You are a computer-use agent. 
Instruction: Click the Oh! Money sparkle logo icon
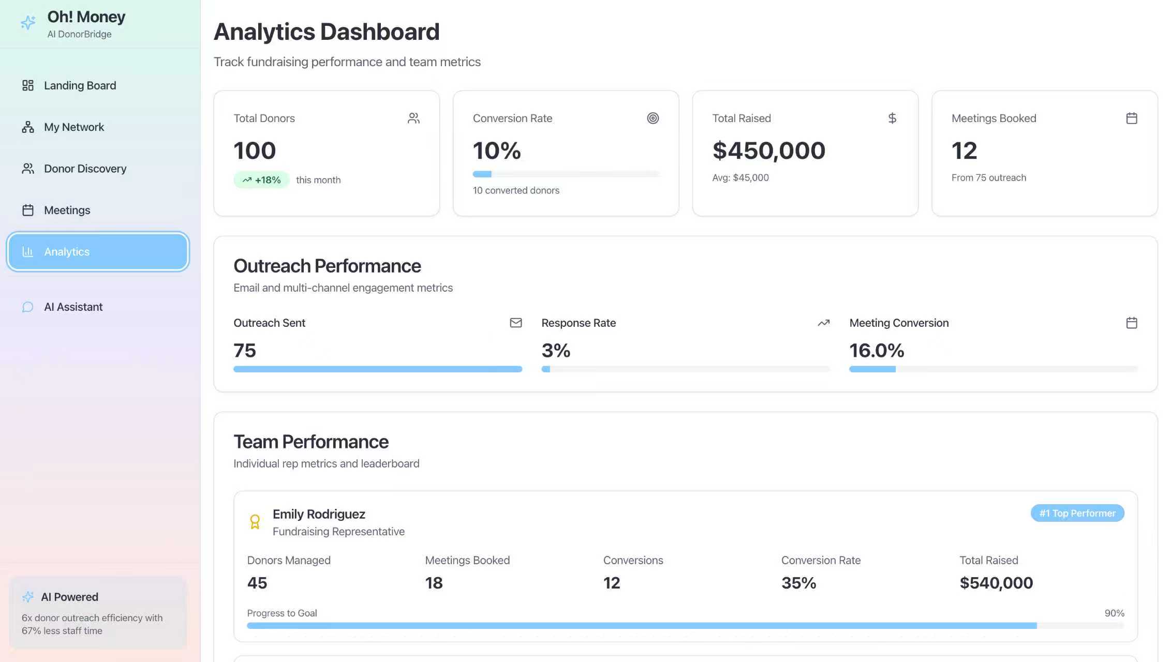coord(28,22)
